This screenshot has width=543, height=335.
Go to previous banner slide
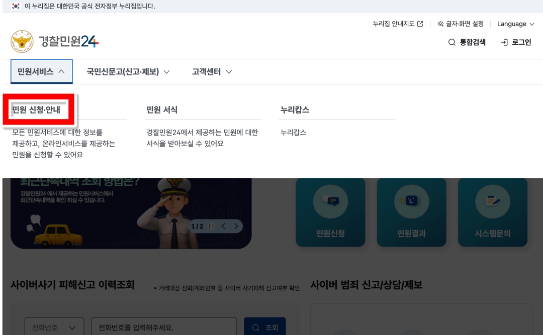(223, 227)
